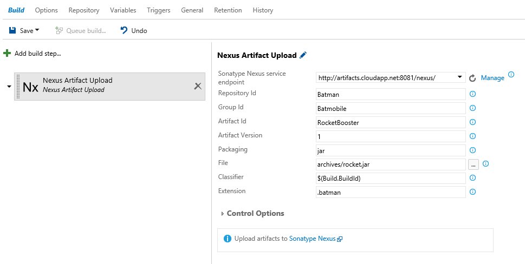Open the Triggers tab

pos(158,10)
